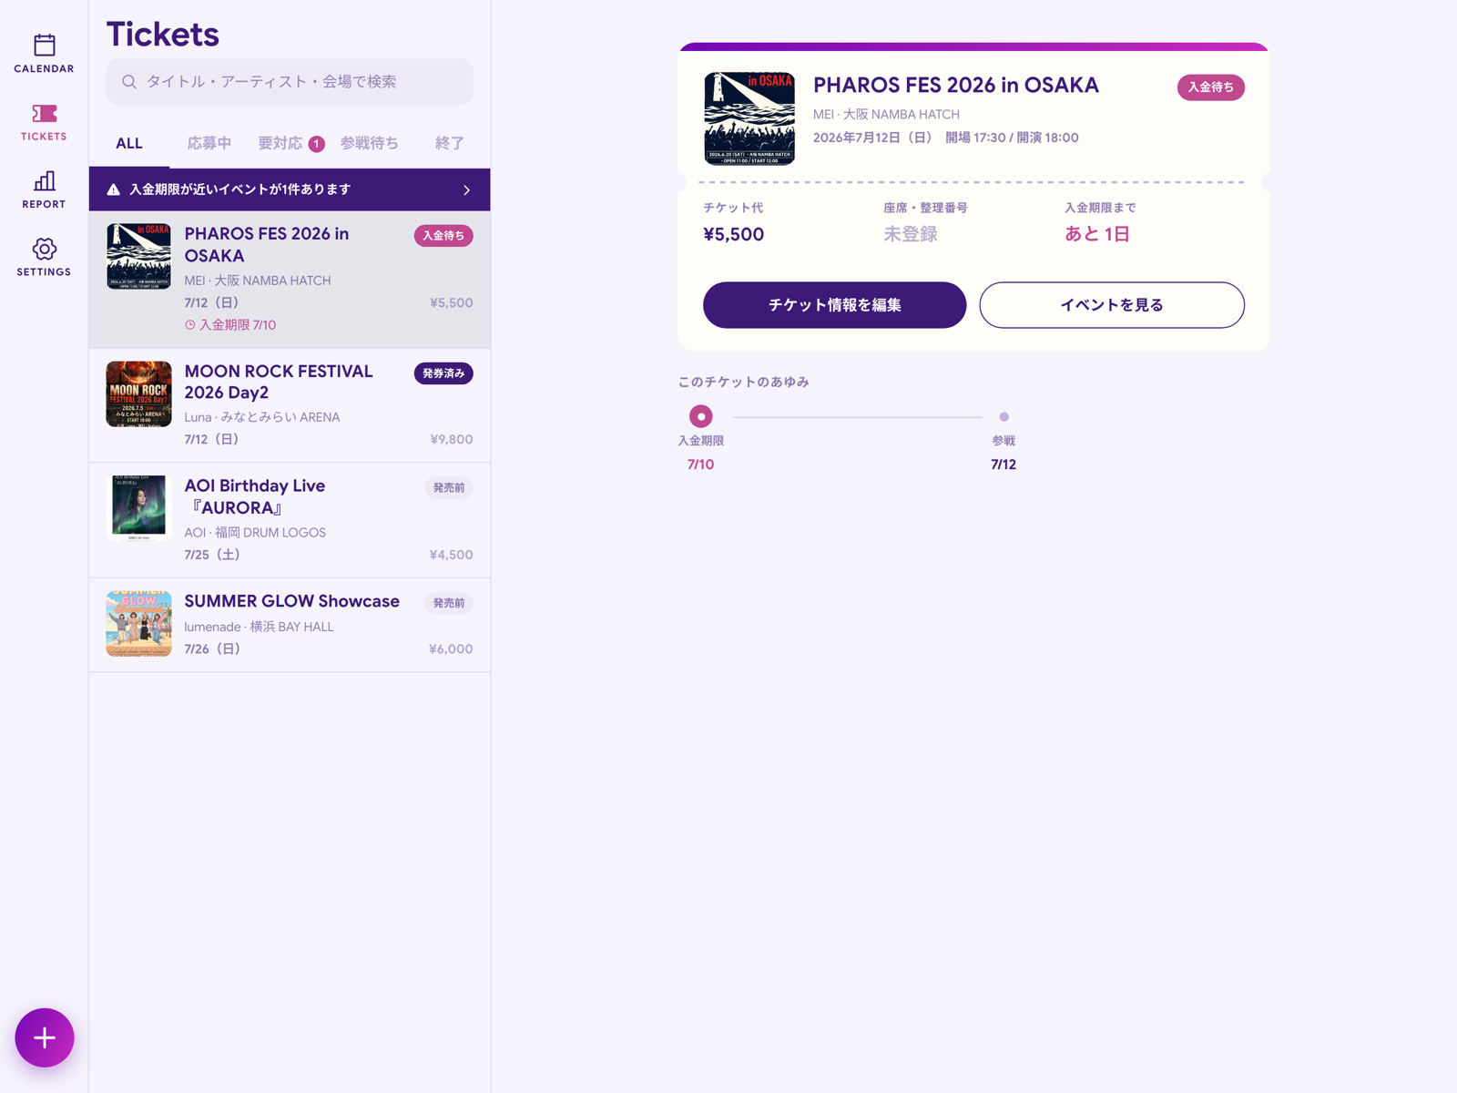1457x1093 pixels.
Task: Select the 参戦 7/12 timeline marker
Action: coord(1004,417)
